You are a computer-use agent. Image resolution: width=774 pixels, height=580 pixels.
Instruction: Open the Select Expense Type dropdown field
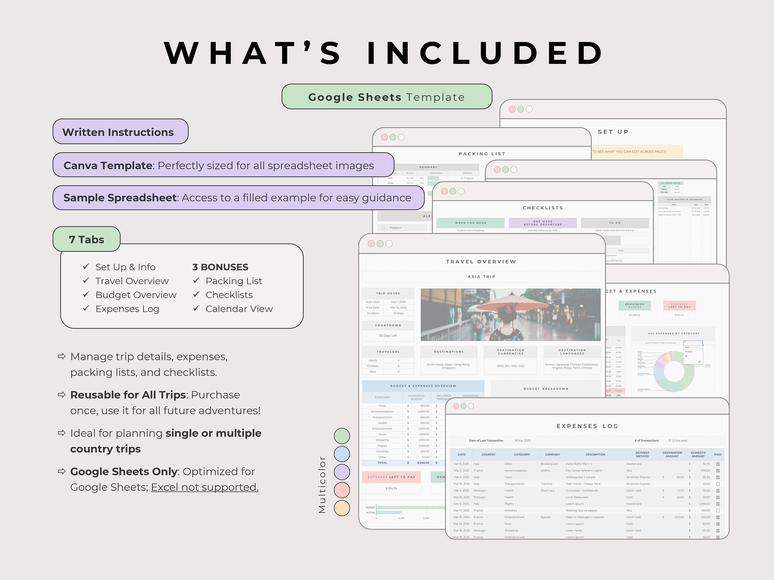pyautogui.click(x=693, y=342)
